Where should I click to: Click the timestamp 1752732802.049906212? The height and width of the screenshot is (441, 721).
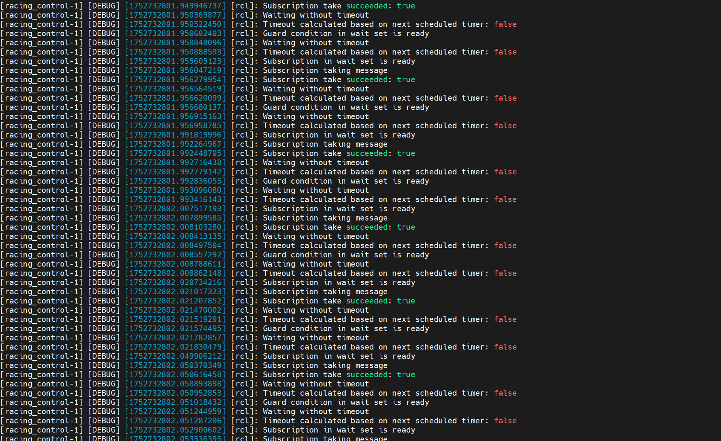[175, 356]
